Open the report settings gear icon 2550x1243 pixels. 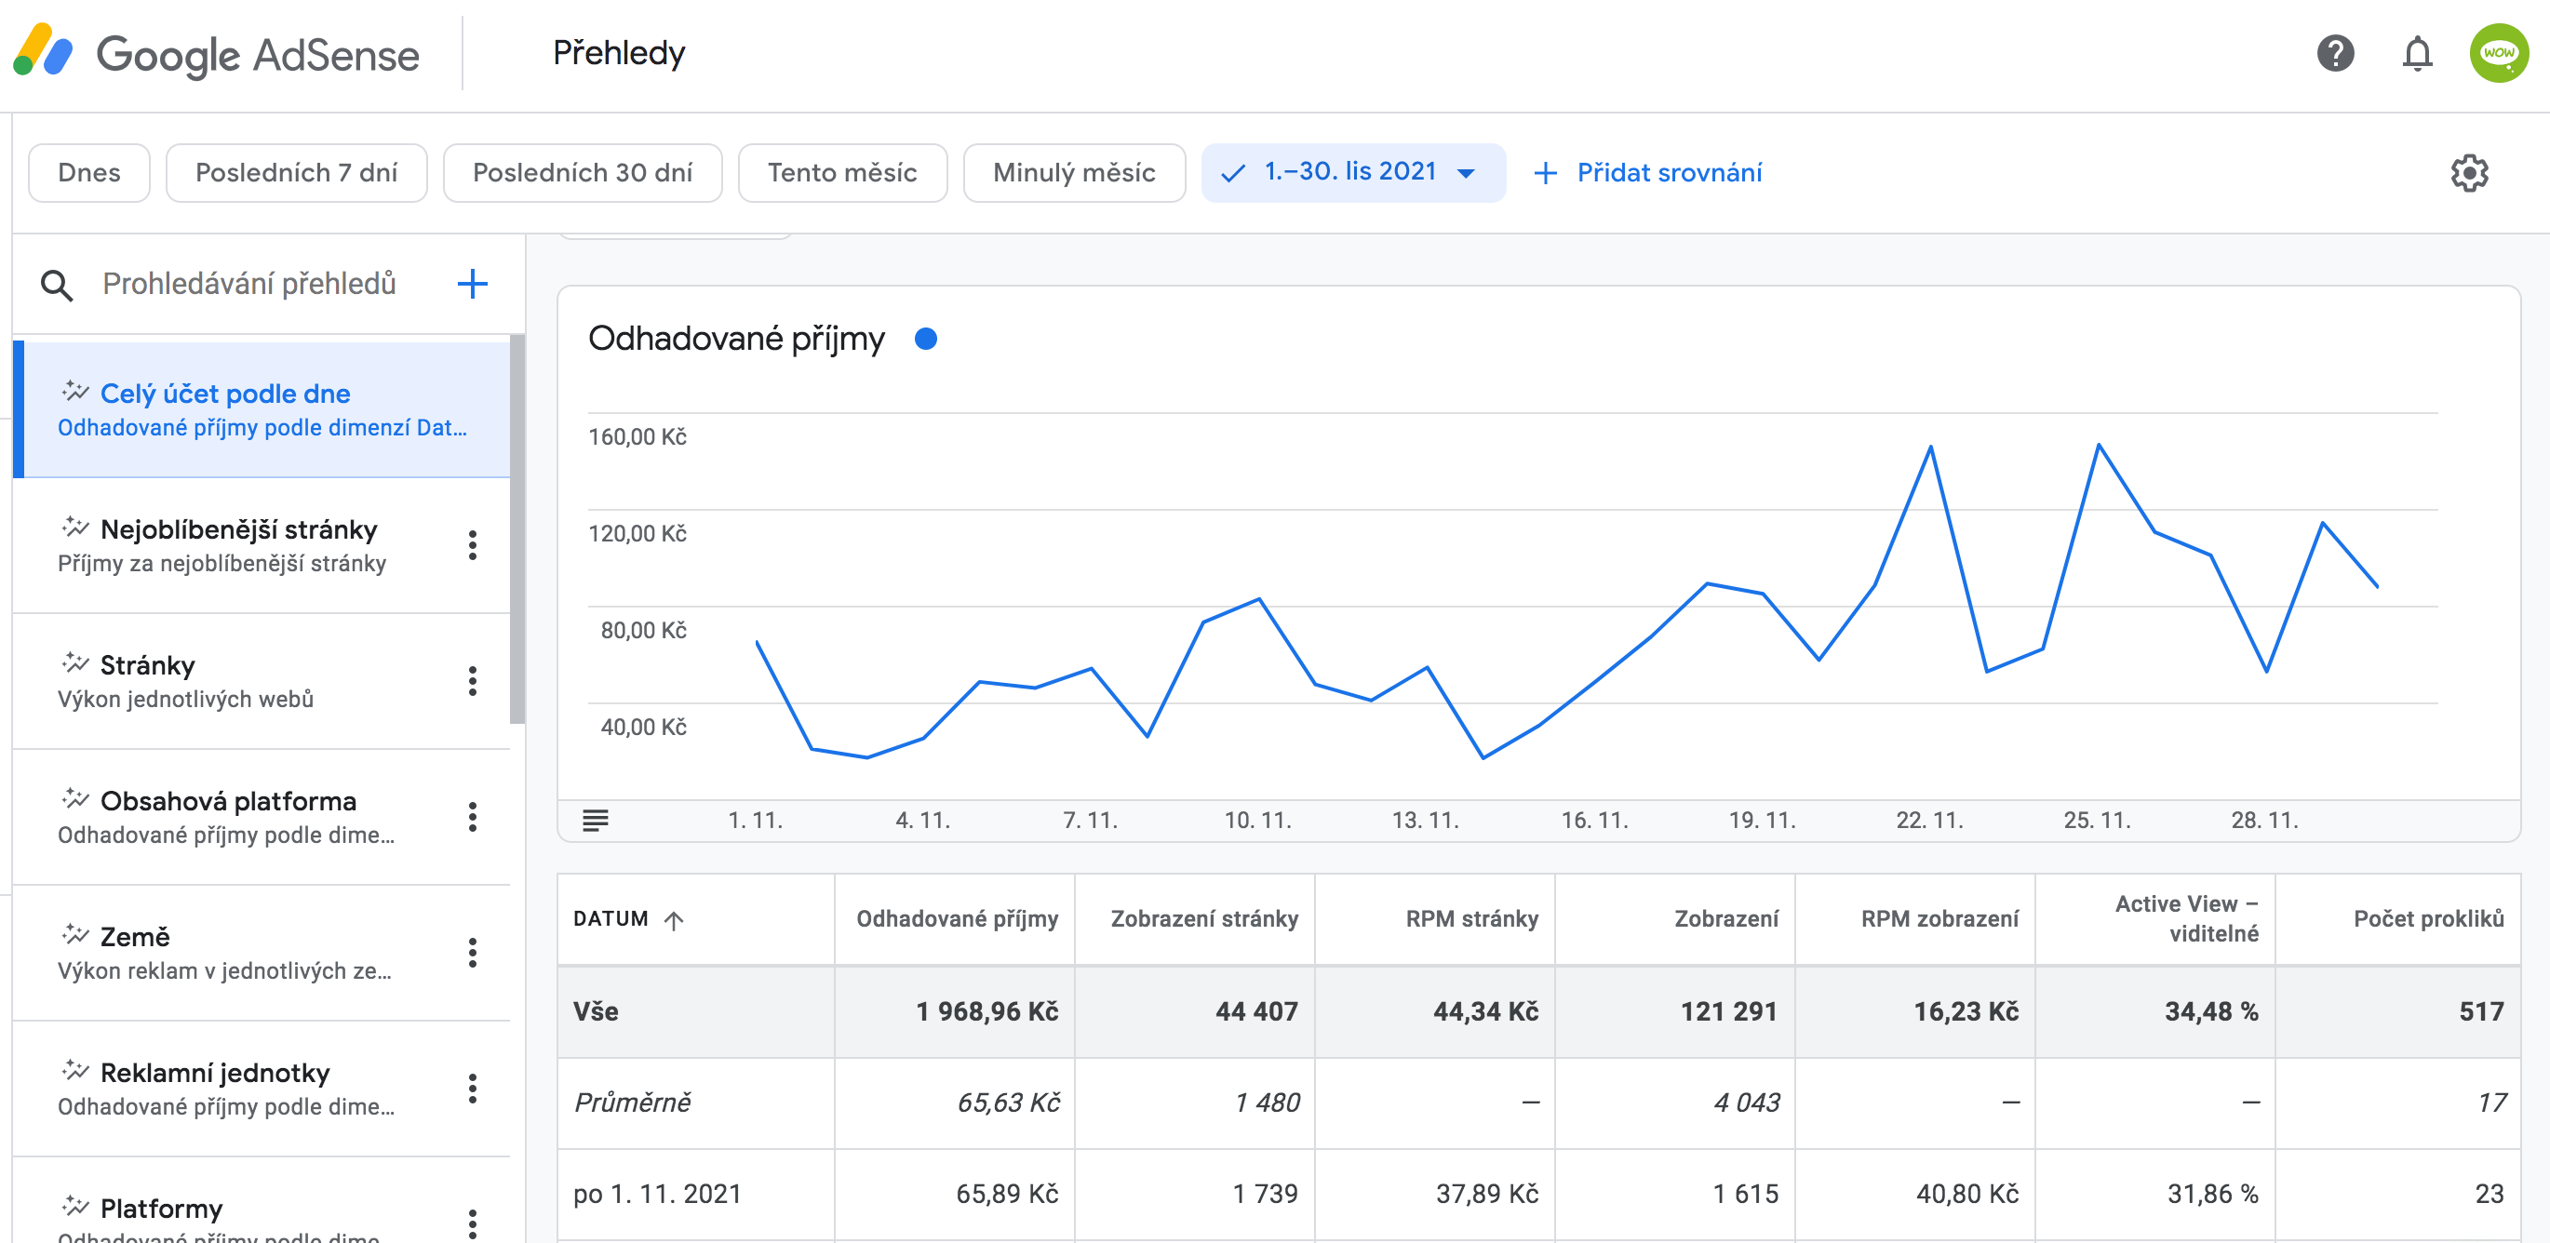click(x=2469, y=173)
